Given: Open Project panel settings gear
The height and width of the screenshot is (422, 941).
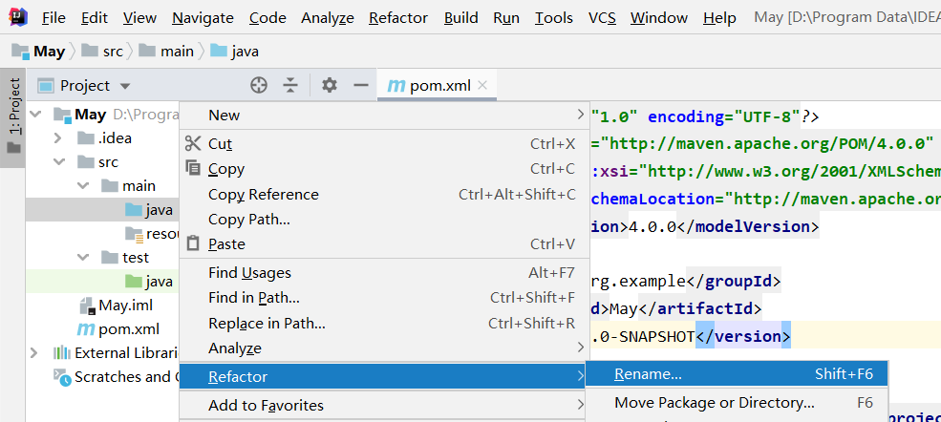Looking at the screenshot, I should tap(330, 85).
